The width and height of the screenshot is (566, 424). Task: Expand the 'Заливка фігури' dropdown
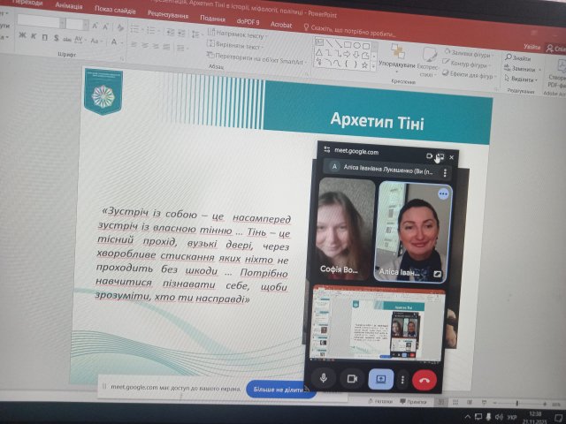(473, 56)
